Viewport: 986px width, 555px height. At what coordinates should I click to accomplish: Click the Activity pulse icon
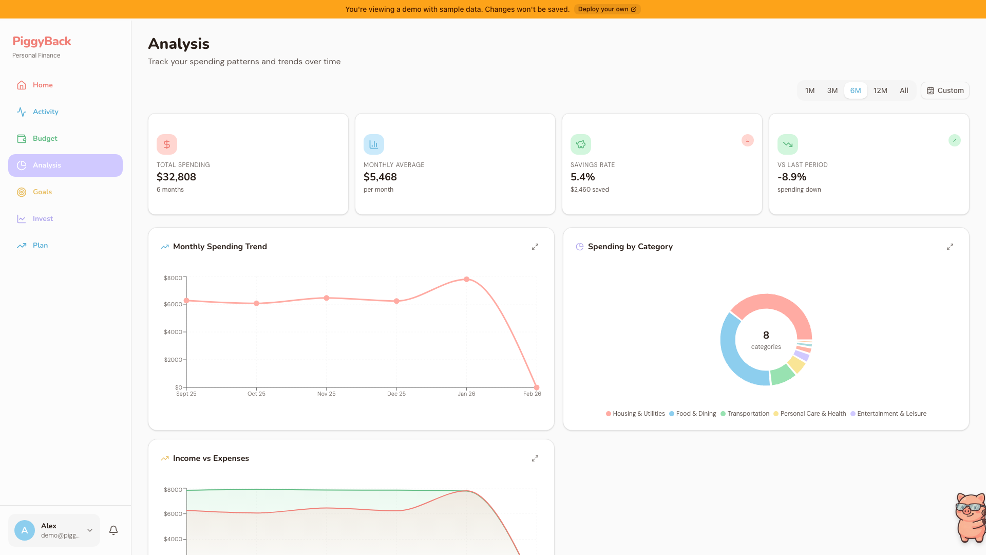tap(22, 112)
